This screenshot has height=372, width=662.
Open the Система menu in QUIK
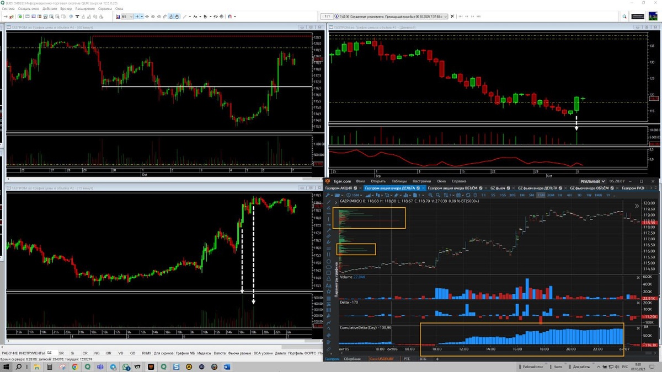click(x=8, y=9)
